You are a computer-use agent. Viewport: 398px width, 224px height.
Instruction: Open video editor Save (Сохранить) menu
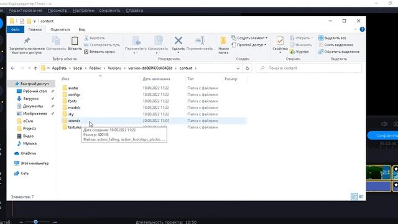pos(109,11)
